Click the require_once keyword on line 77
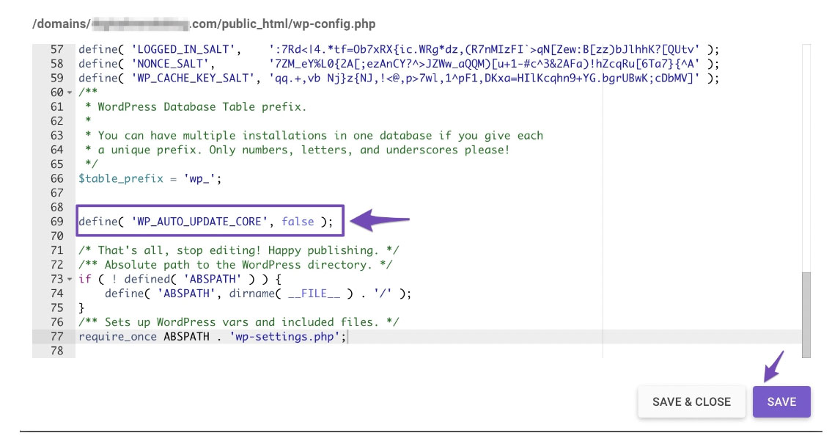The width and height of the screenshot is (832, 444). point(117,336)
